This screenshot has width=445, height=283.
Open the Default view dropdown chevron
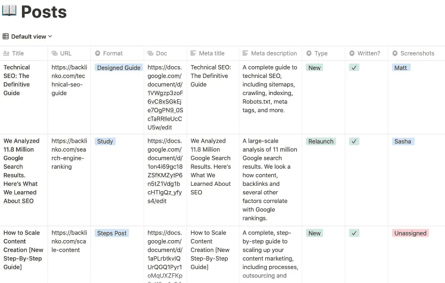(50, 36)
